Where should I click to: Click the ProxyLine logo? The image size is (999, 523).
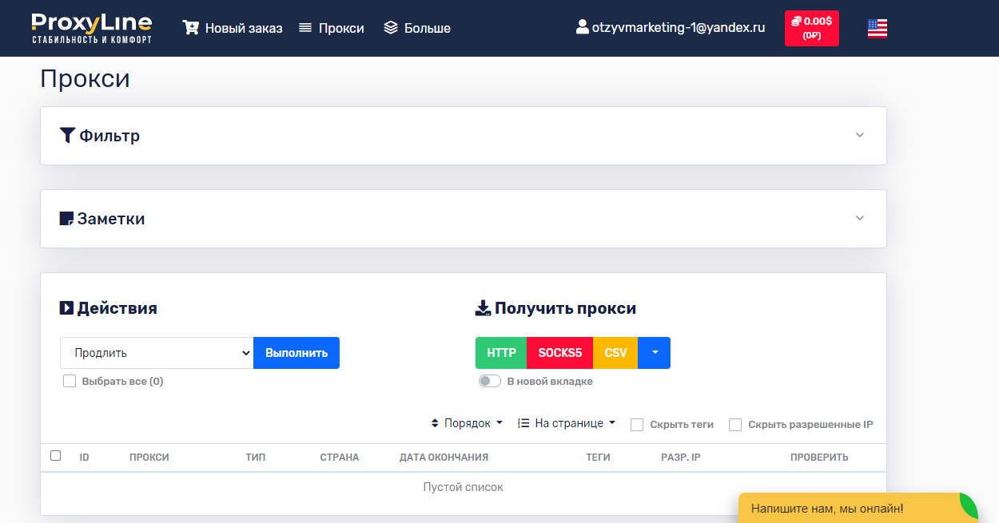91,28
